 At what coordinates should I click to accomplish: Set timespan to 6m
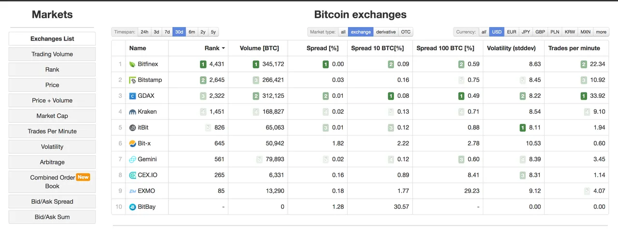(192, 32)
